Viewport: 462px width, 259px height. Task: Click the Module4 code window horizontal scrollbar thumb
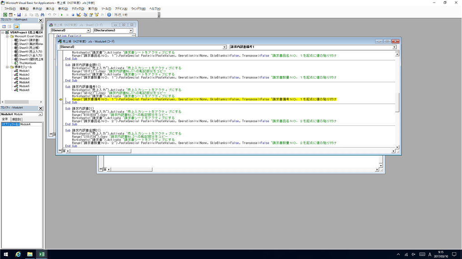click(101, 151)
